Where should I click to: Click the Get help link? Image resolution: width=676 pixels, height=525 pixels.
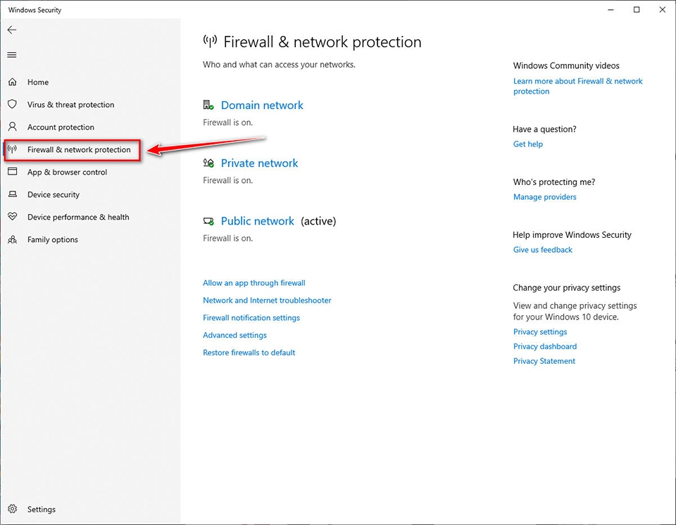click(x=527, y=144)
